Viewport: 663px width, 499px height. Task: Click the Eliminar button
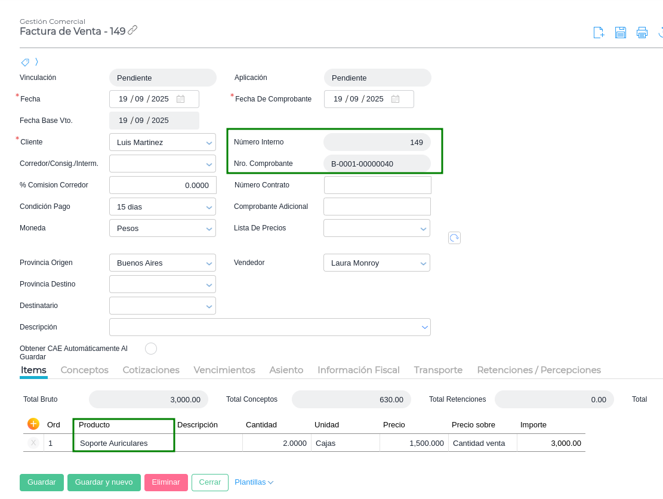(166, 482)
